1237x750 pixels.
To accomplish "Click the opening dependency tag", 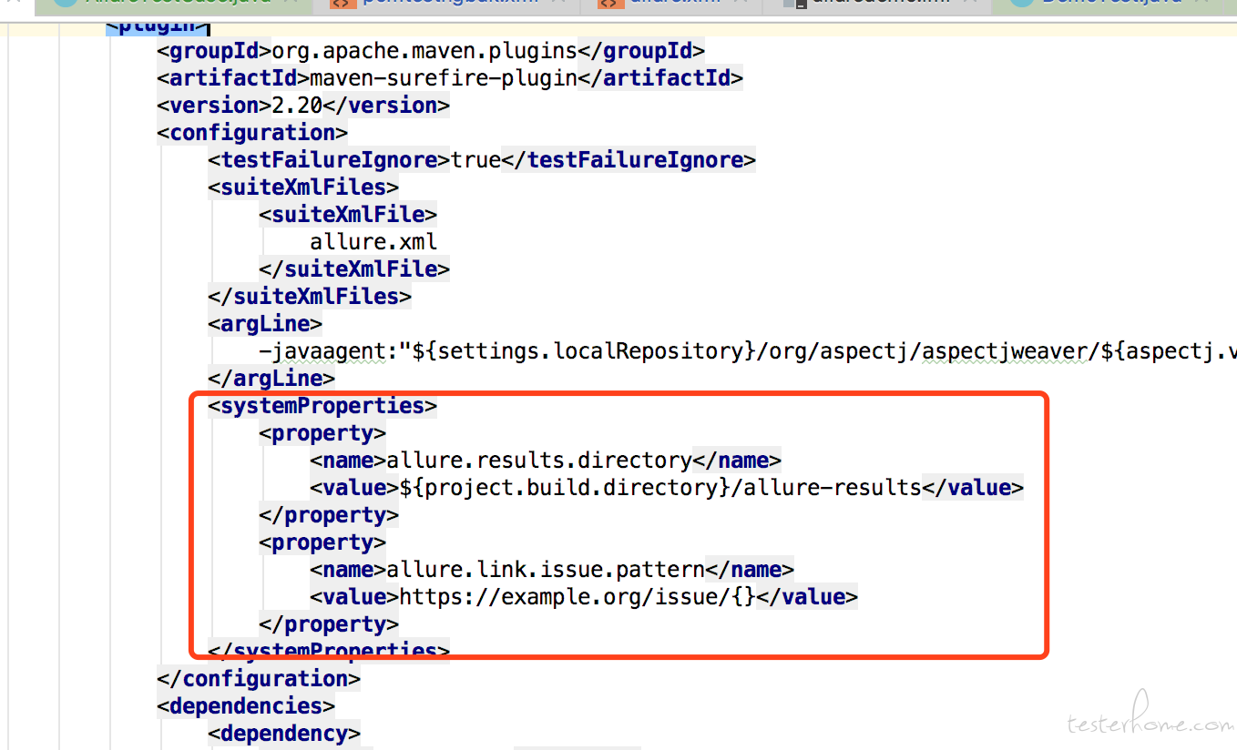I will coord(284,733).
